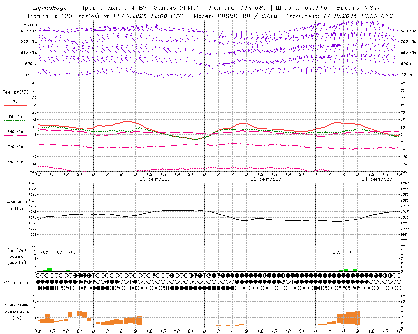Click the "14 сентября" date label

point(377,179)
